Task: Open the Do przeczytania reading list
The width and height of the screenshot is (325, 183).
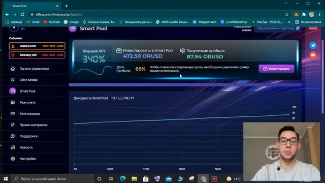Action: click(x=308, y=22)
